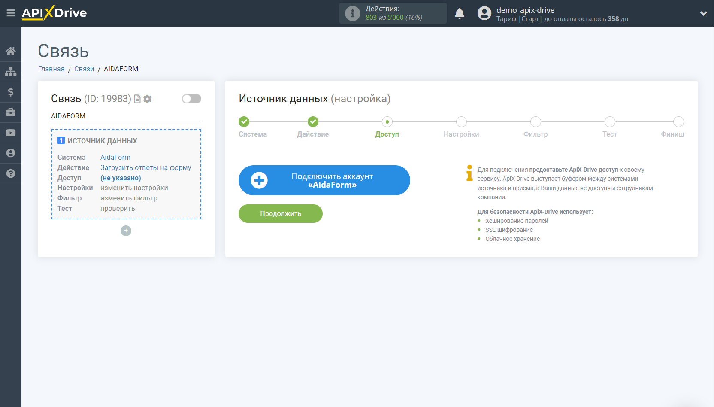This screenshot has width=714, height=407.
Task: Click изменить настройки link
Action: pyautogui.click(x=134, y=188)
